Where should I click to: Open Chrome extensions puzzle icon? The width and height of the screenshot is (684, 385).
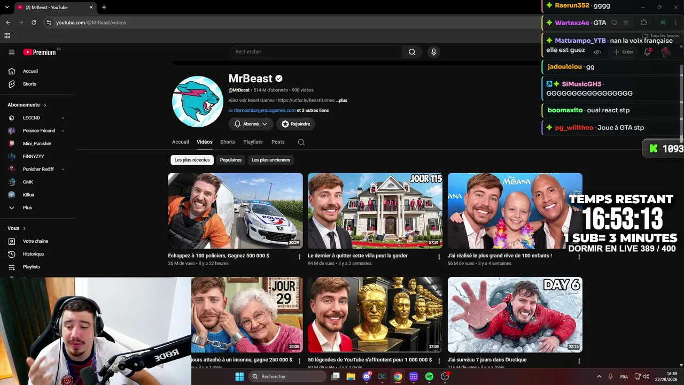[644, 22]
